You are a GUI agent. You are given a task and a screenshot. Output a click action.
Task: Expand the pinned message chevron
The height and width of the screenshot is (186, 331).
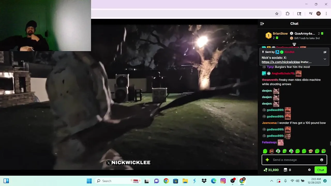(325, 59)
